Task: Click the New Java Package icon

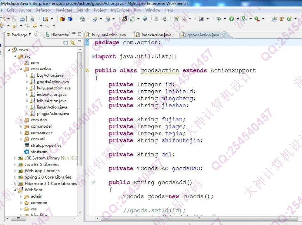Action: [282, 19]
